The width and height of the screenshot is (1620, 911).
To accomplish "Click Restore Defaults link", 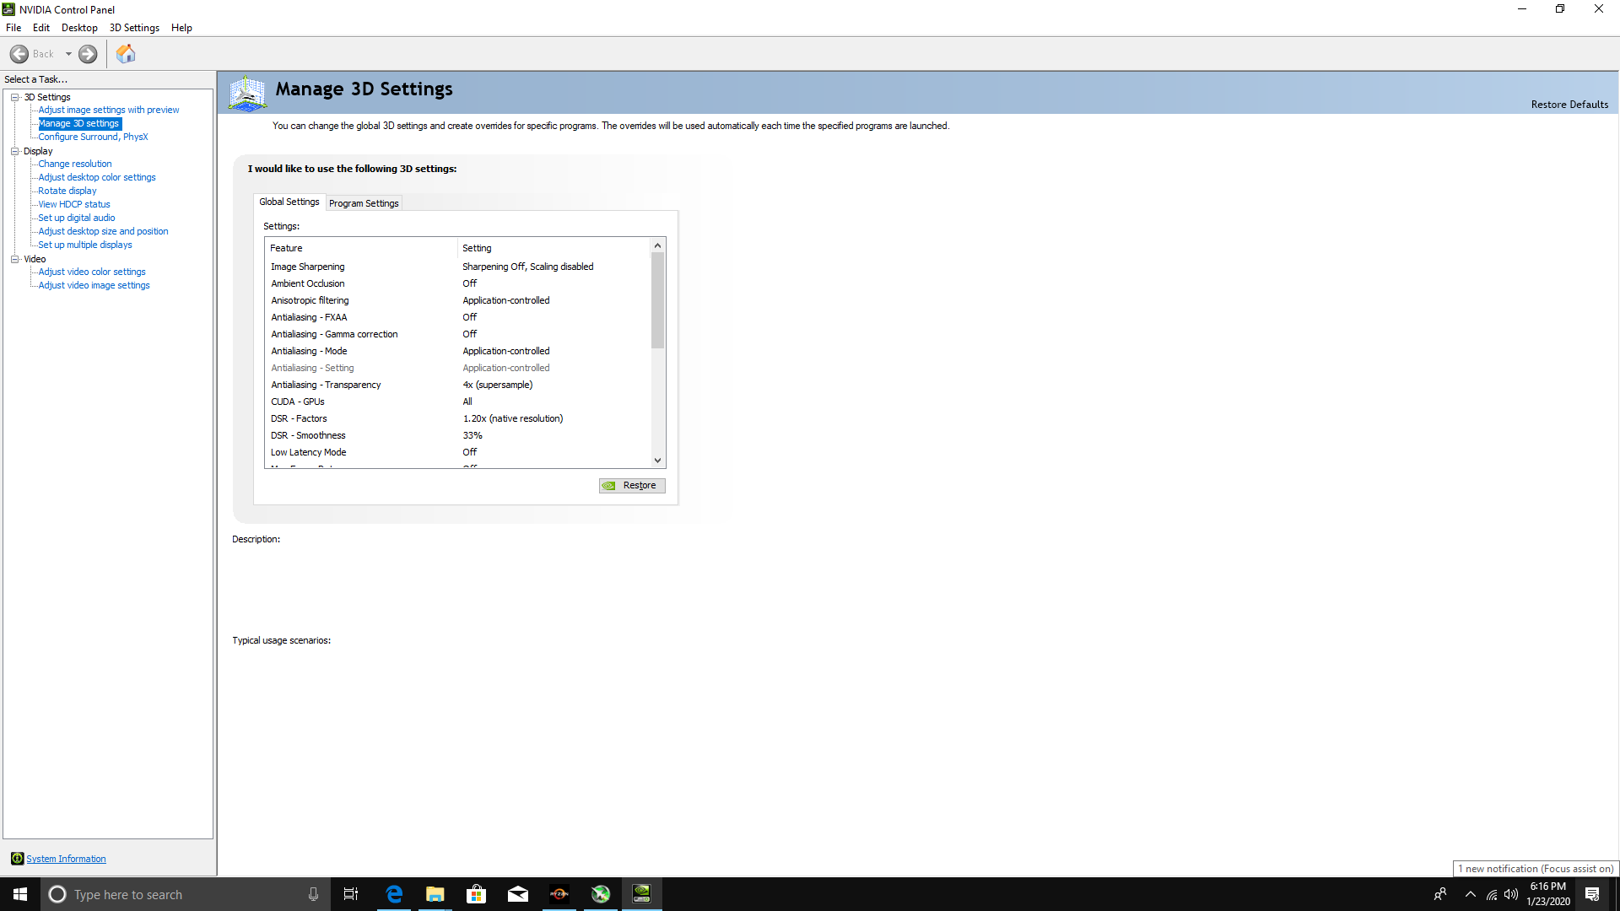I will pos(1569,105).
